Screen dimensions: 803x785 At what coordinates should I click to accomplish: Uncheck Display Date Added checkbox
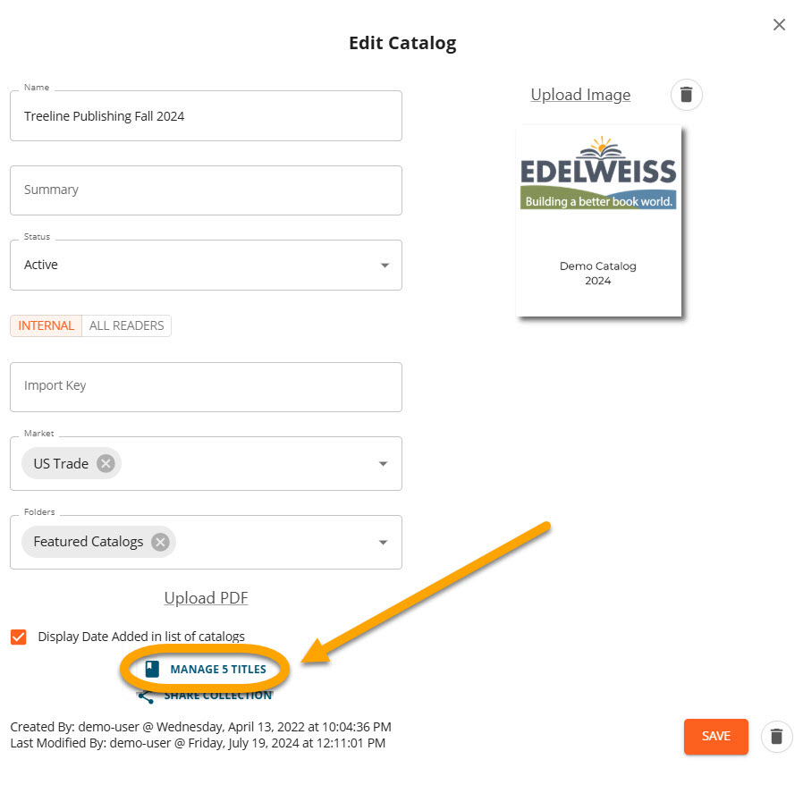pos(19,637)
